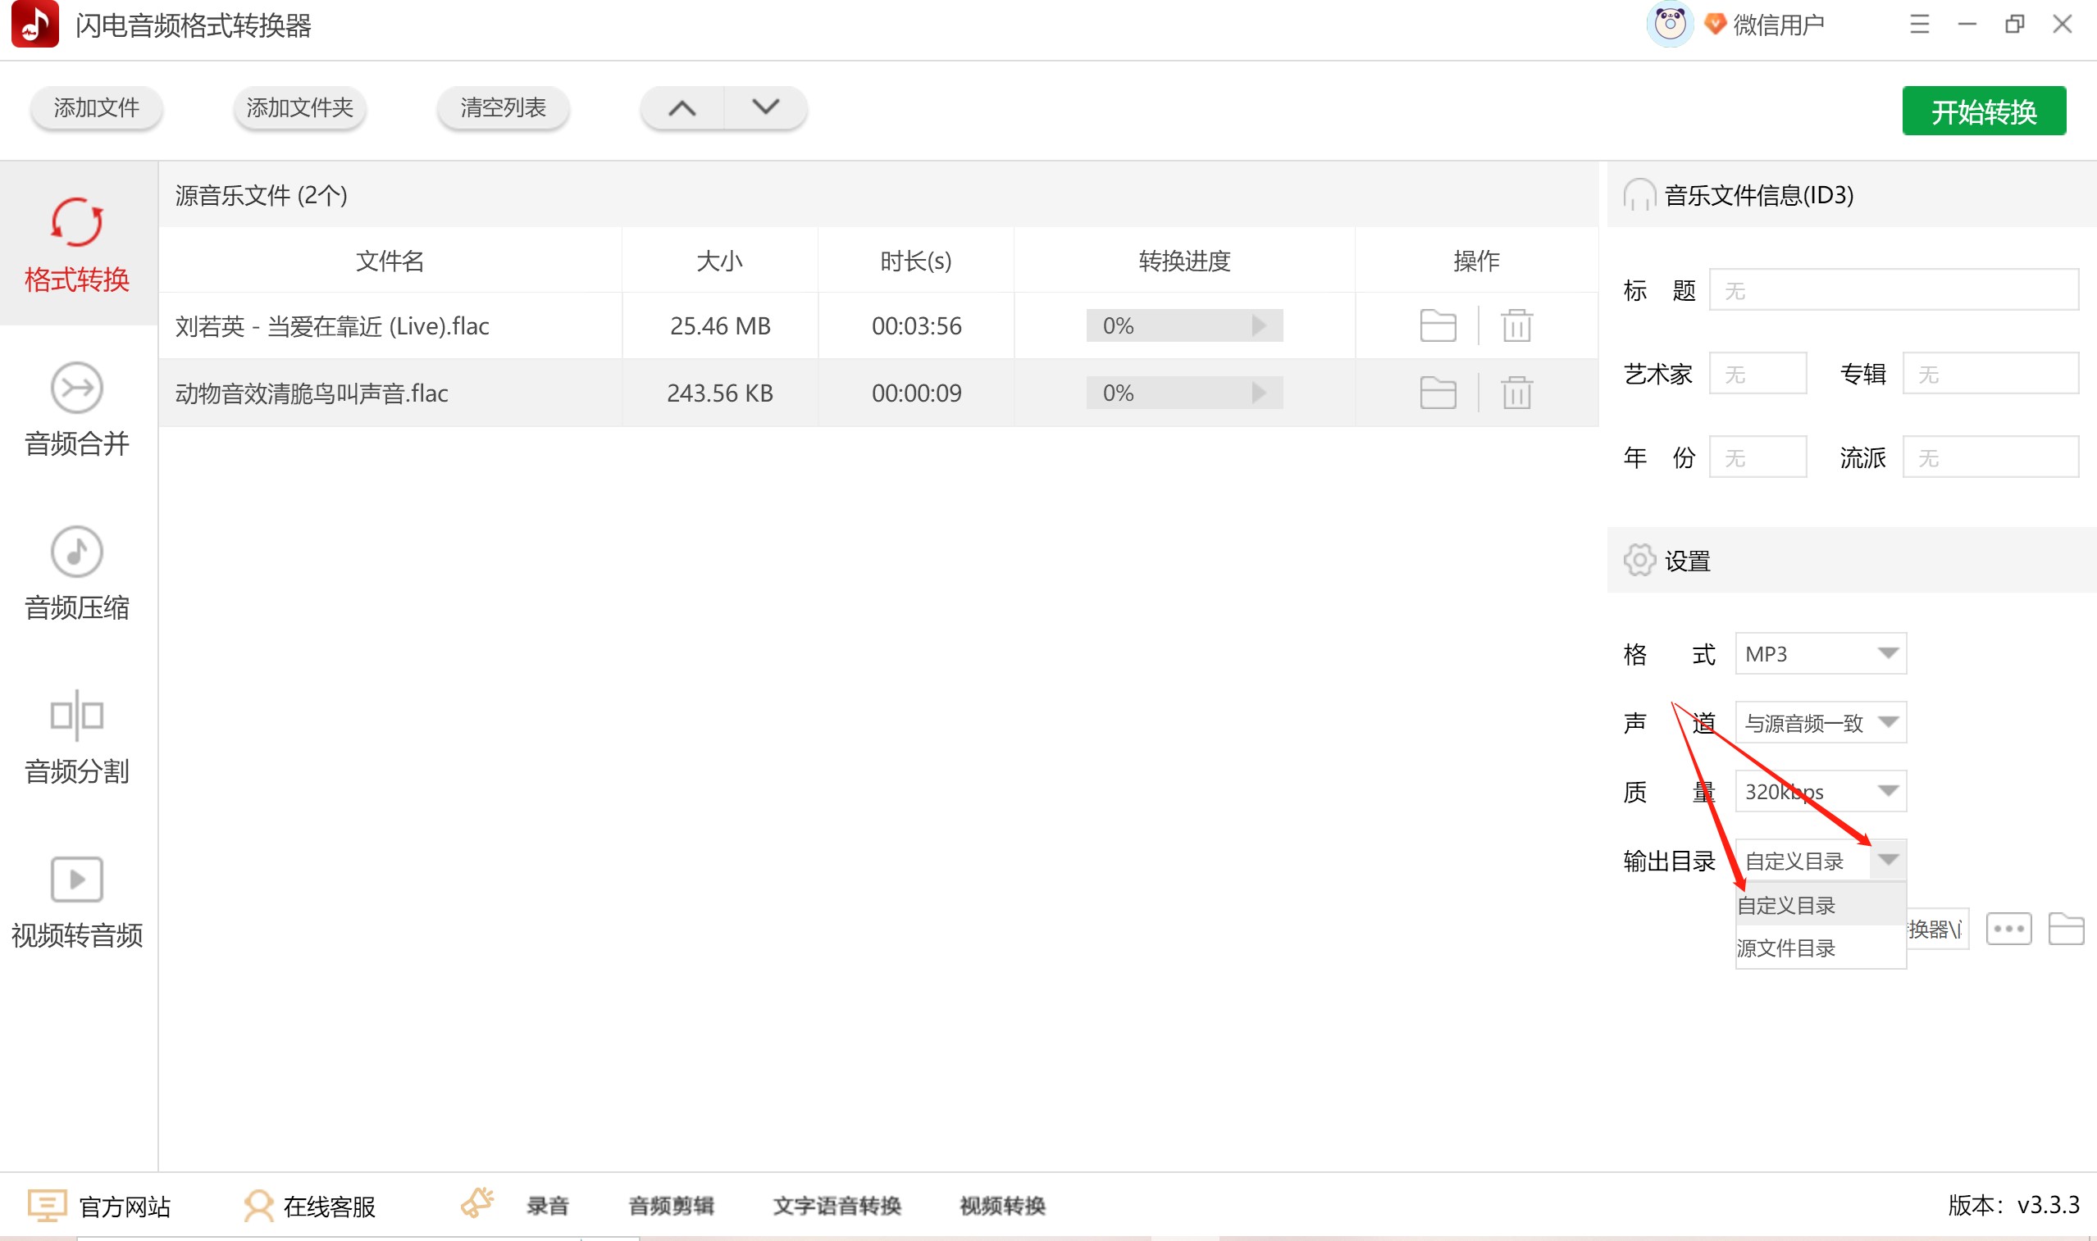2097x1241 pixels.
Task: Open folder for 刘若英 flac file
Action: [1438, 325]
